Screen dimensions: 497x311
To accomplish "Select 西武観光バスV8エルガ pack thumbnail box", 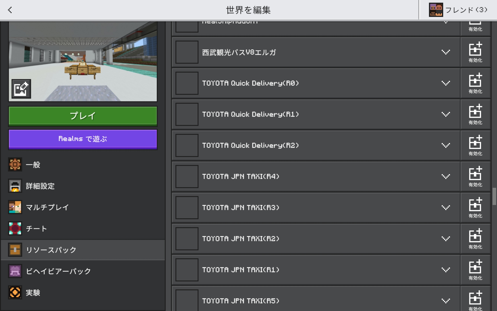I will click(x=187, y=52).
